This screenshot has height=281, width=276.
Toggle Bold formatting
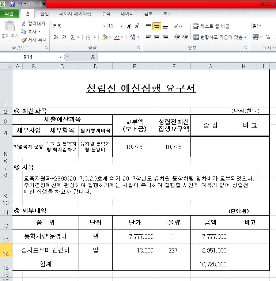point(56,37)
